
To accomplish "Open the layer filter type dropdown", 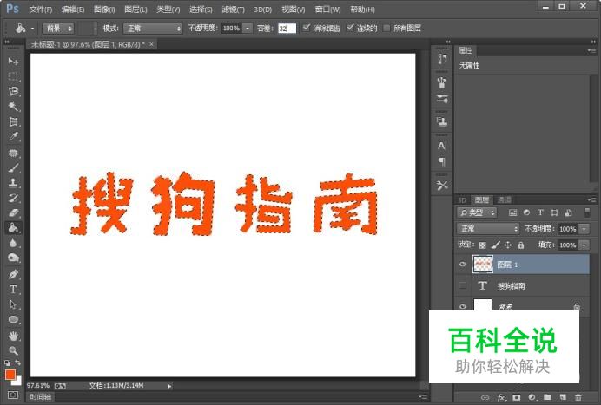I will pyautogui.click(x=477, y=212).
